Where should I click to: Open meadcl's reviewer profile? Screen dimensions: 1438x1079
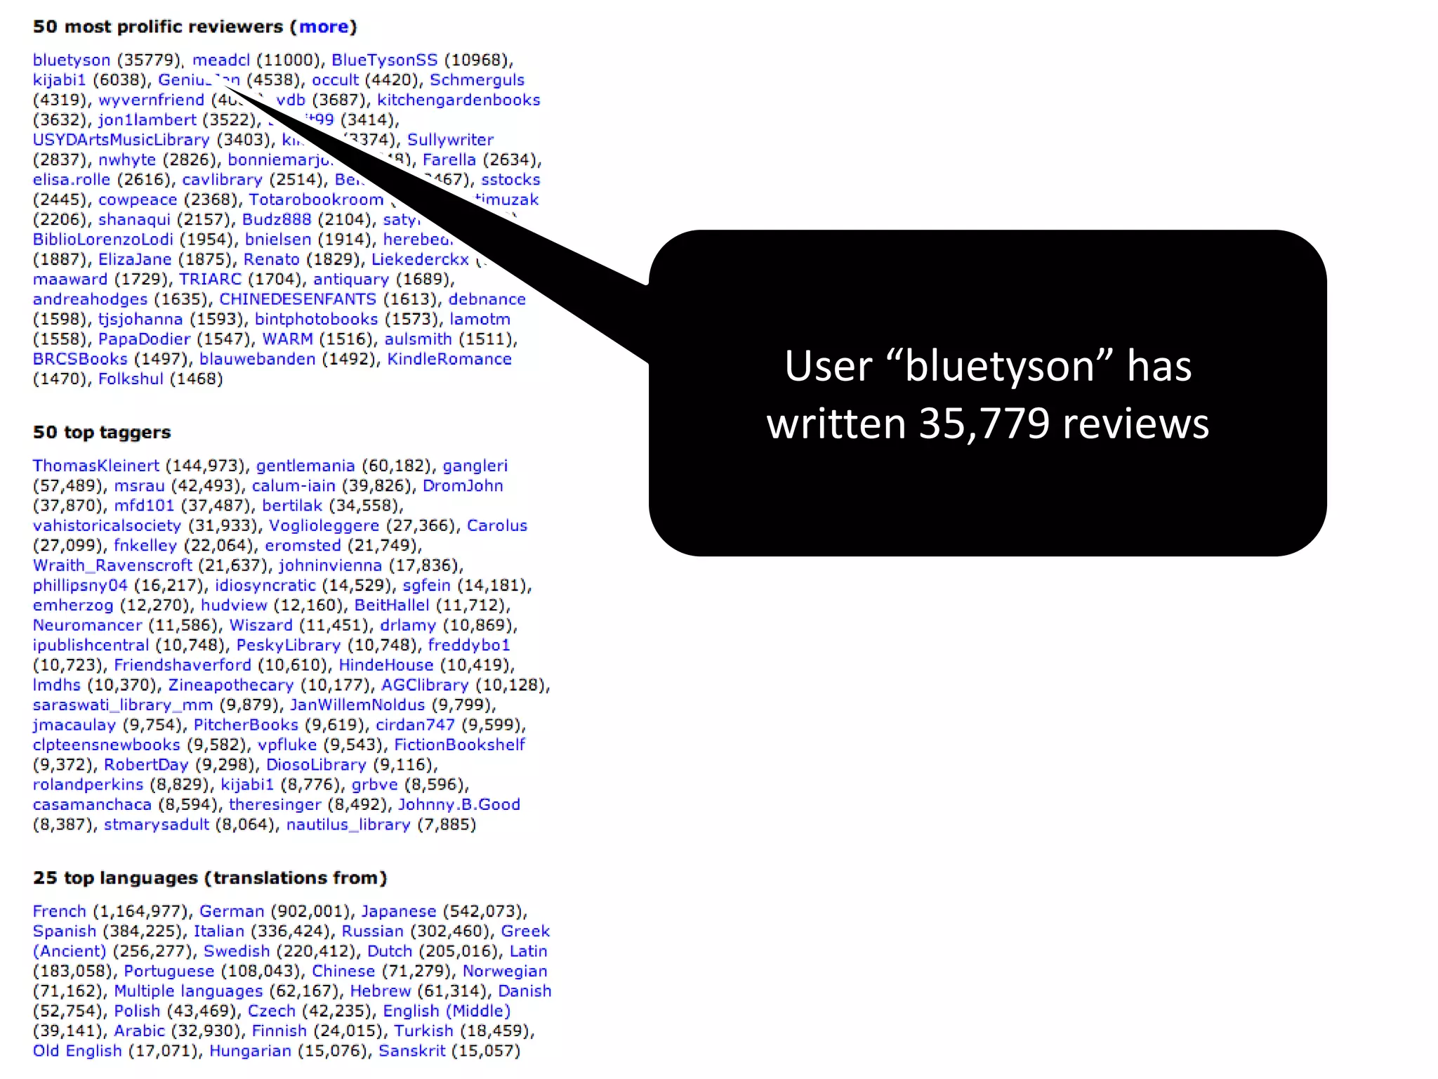(221, 60)
